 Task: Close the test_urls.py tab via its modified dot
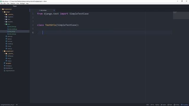click(x=54, y=10)
